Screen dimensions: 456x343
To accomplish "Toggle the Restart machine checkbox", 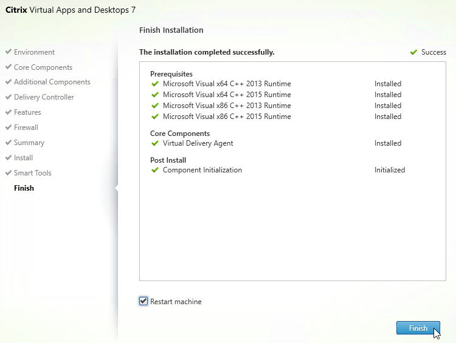I will point(143,301).
